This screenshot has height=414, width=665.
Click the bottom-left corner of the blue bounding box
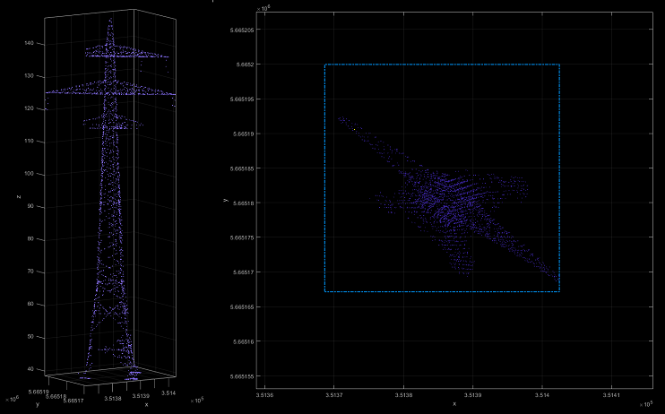coord(324,291)
